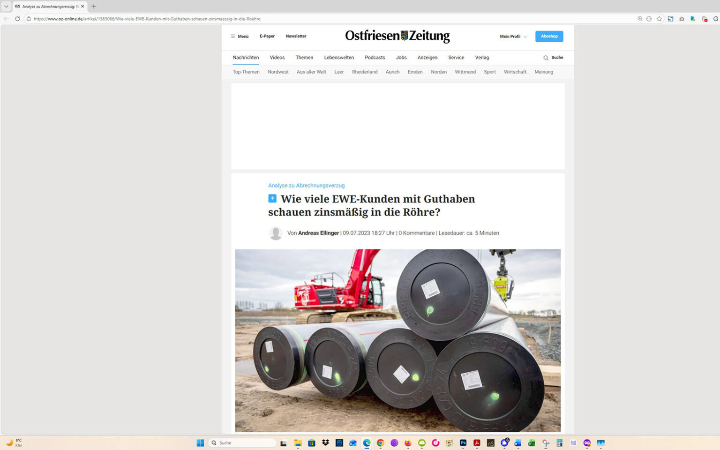Take a screenshot with the camera toolbar icon
This screenshot has height=450, width=720.
(x=682, y=19)
